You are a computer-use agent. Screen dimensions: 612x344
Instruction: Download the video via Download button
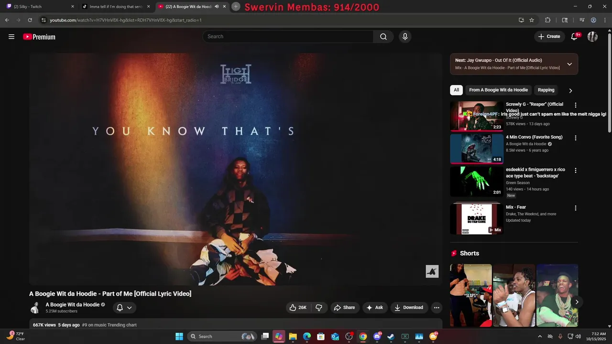(x=409, y=308)
